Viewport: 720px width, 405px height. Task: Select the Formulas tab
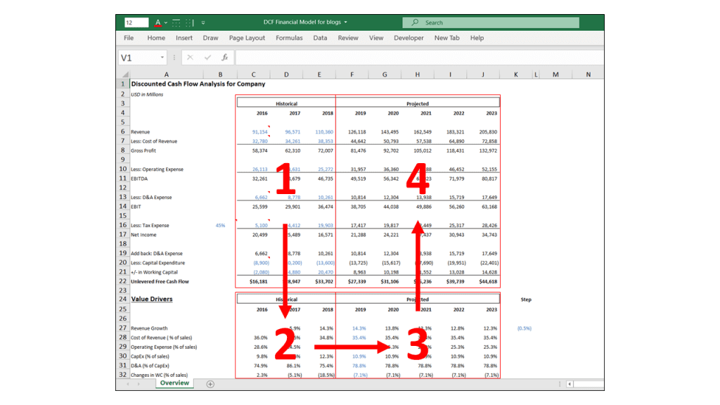[x=289, y=38]
